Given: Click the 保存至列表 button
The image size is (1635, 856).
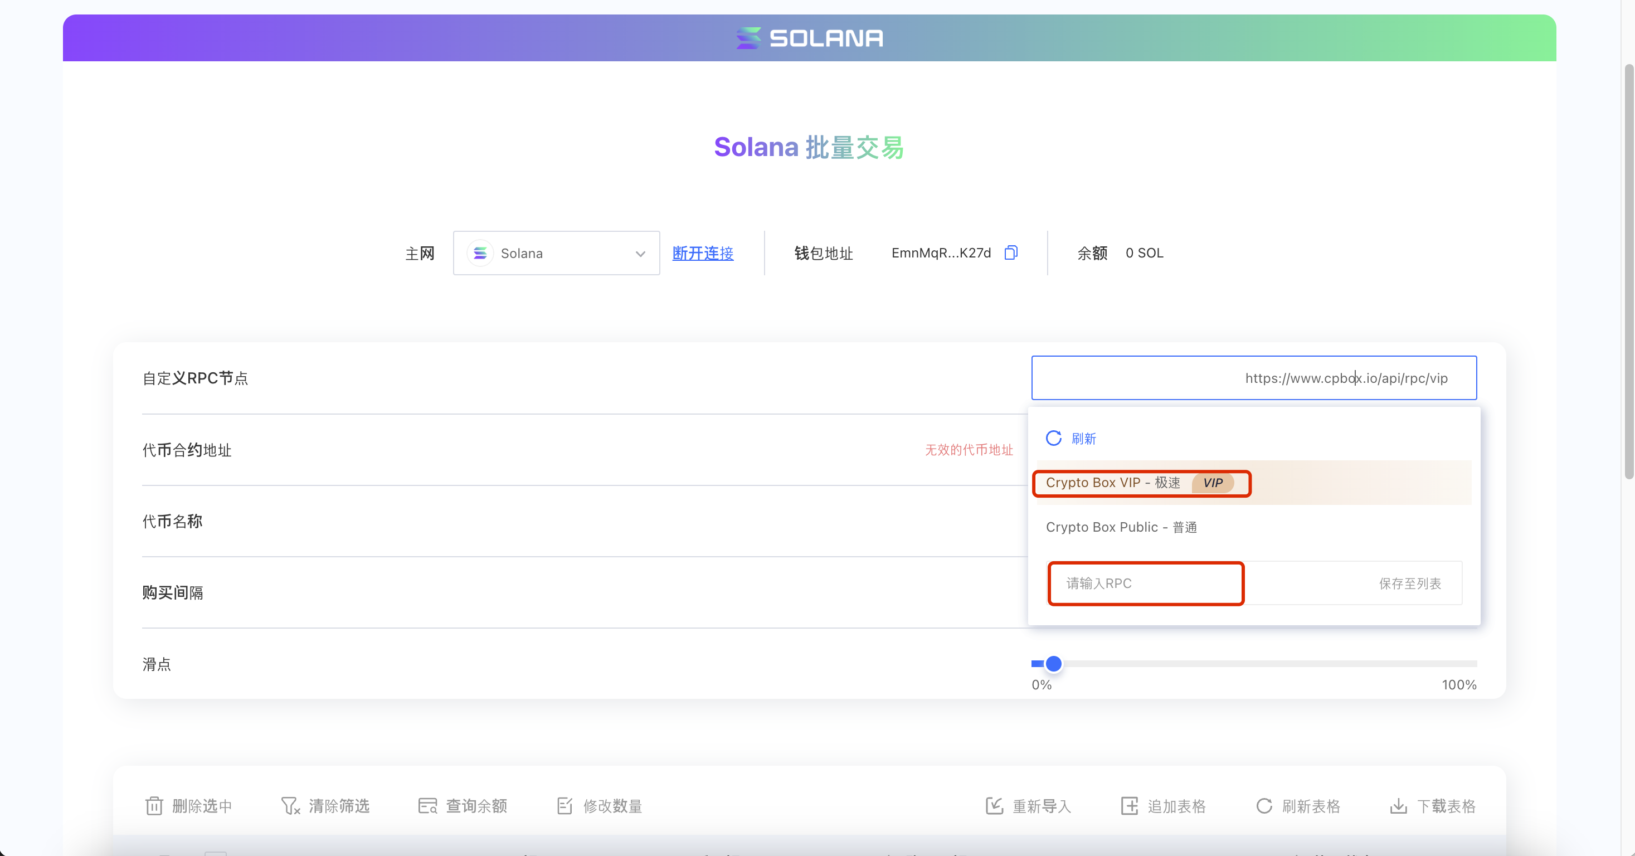Looking at the screenshot, I should tap(1410, 583).
